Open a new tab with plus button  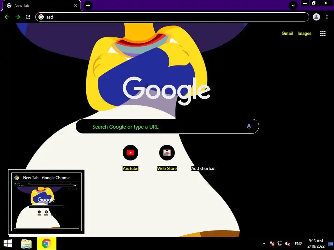pyautogui.click(x=88, y=6)
